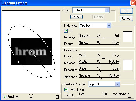Viewport: 136px width, 101px height.
Task: Open the light color swatch
Action: 128,37
